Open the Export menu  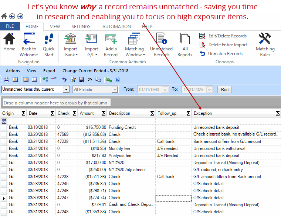pos(49,71)
